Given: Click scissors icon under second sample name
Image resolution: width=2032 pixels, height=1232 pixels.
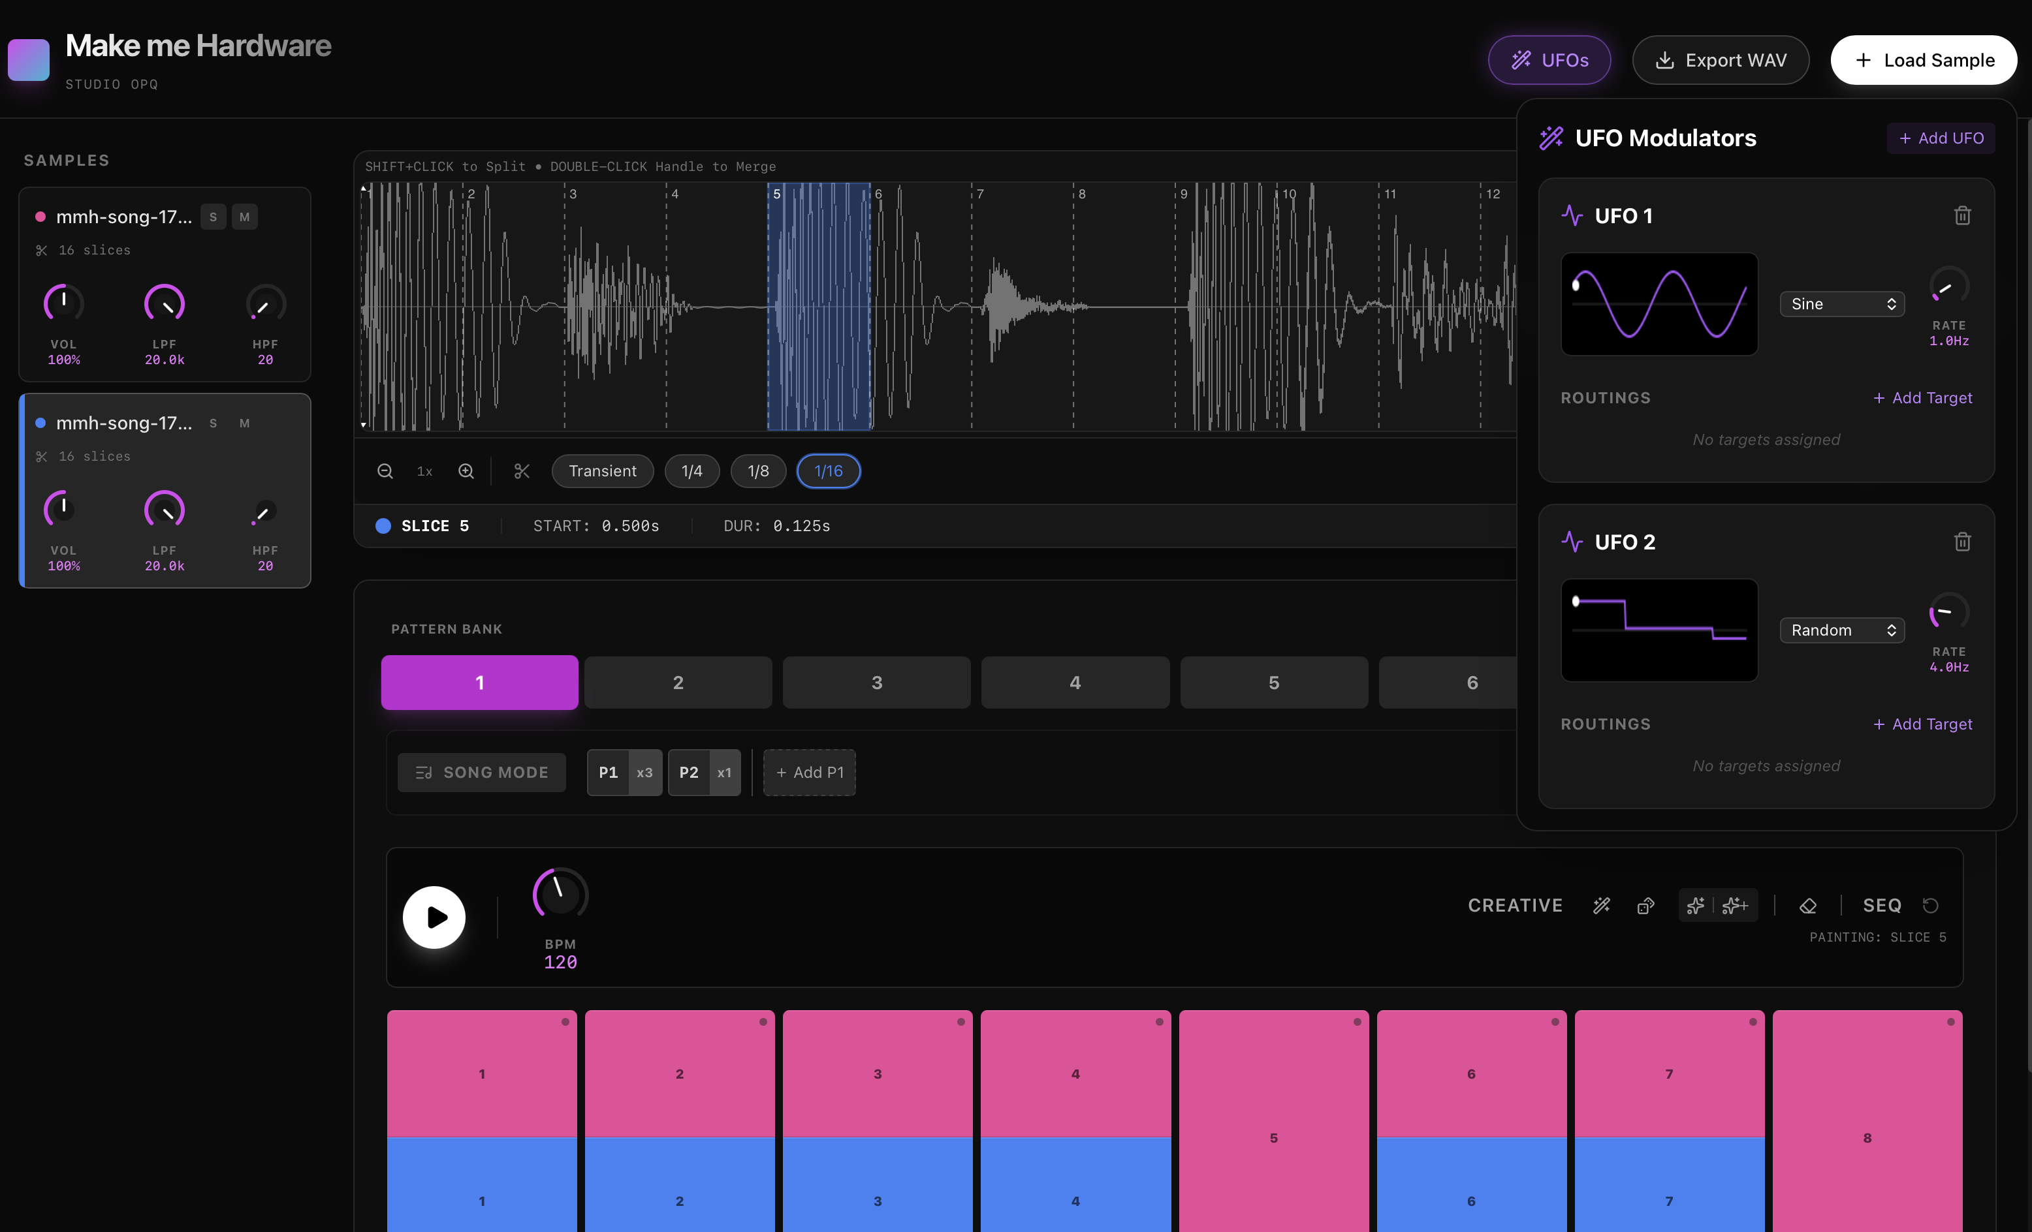Looking at the screenshot, I should 41,457.
